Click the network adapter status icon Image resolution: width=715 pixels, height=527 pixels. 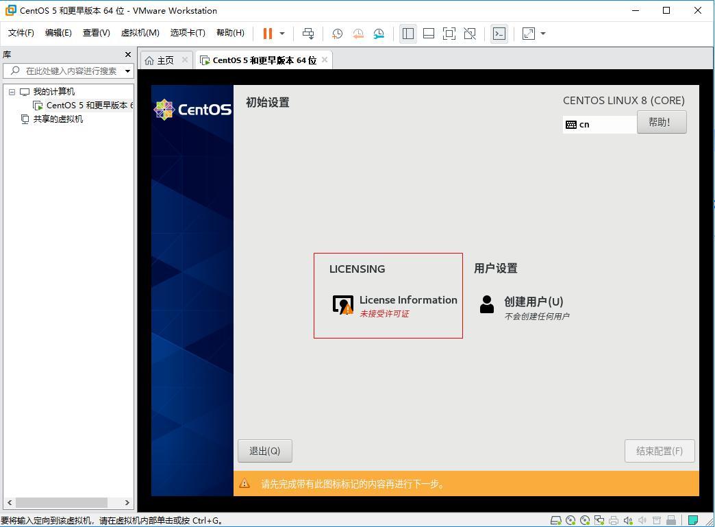coord(599,519)
